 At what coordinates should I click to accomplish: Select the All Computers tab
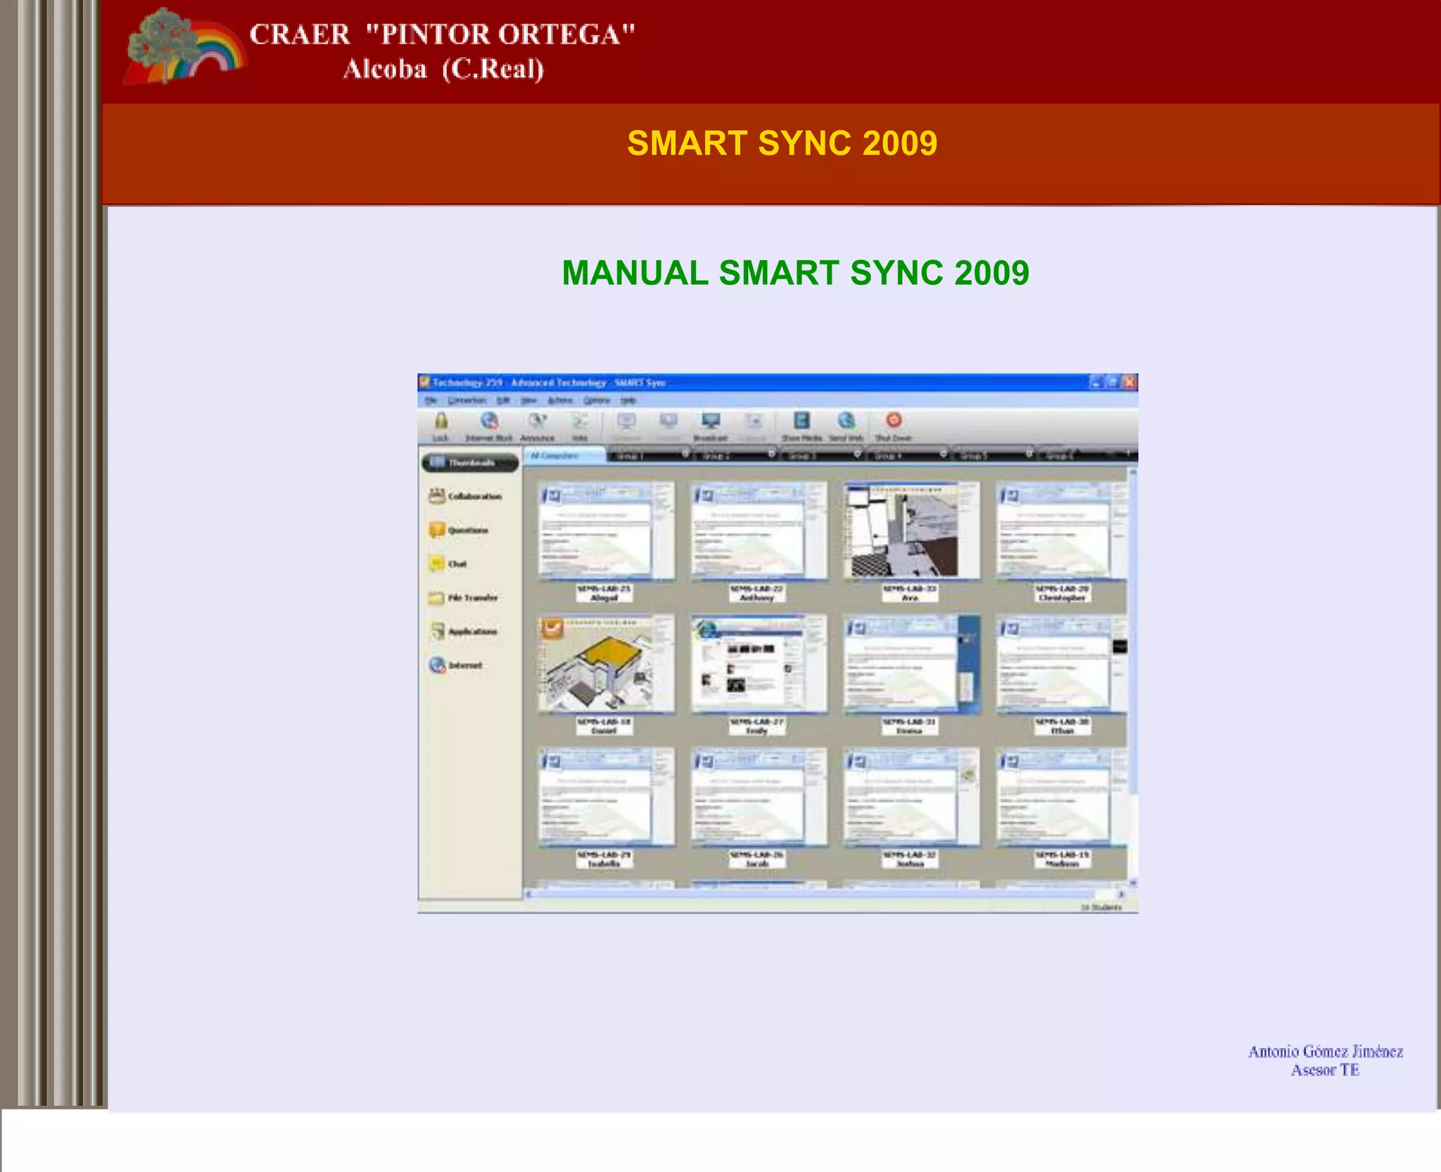(x=564, y=455)
